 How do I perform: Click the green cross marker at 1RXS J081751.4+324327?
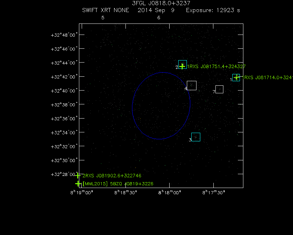coord(182,66)
